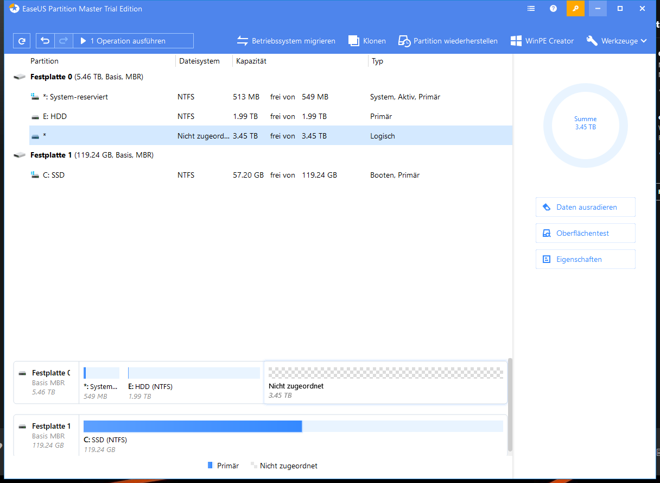Run the 1 Operation ausführen button
Screen dimensions: 660x483
coord(133,41)
